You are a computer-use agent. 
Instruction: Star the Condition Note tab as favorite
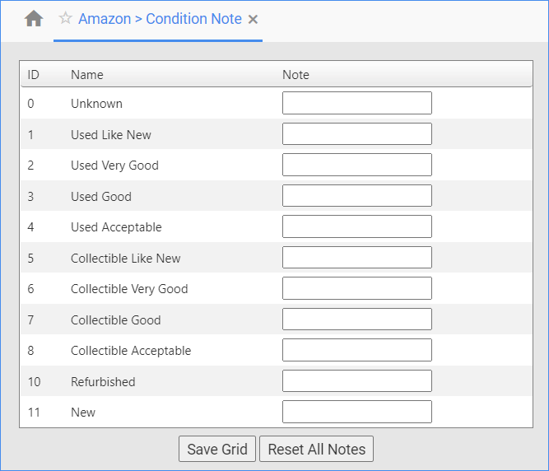click(66, 18)
